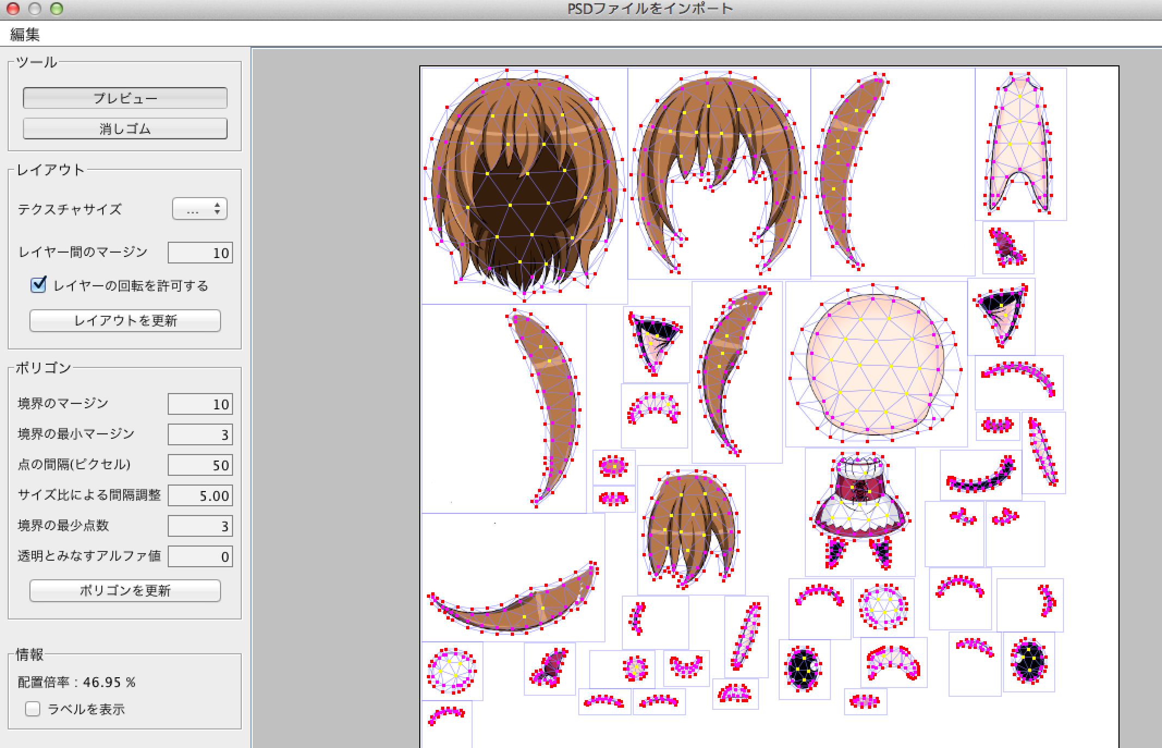The width and height of the screenshot is (1162, 748).
Task: Focus the 点の間隔(ピクセル) field
Action: 200,465
